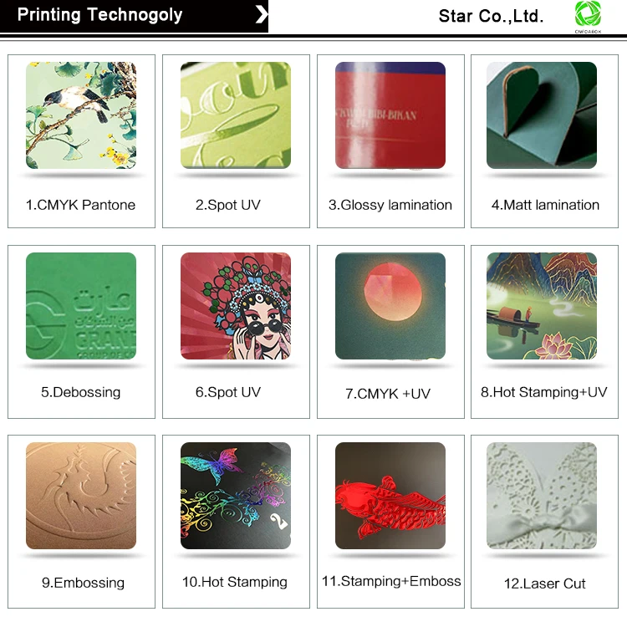Image resolution: width=627 pixels, height=627 pixels.
Task: Click the green Star Co. logo icon
Action: (588, 17)
